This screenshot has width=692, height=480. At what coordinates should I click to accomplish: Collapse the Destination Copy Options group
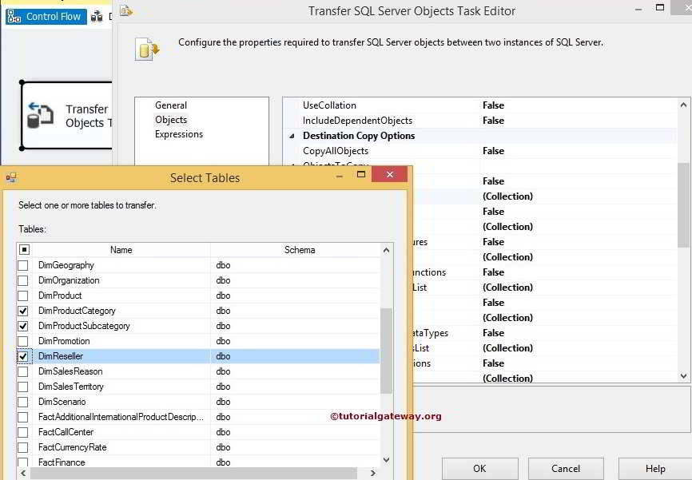point(291,135)
